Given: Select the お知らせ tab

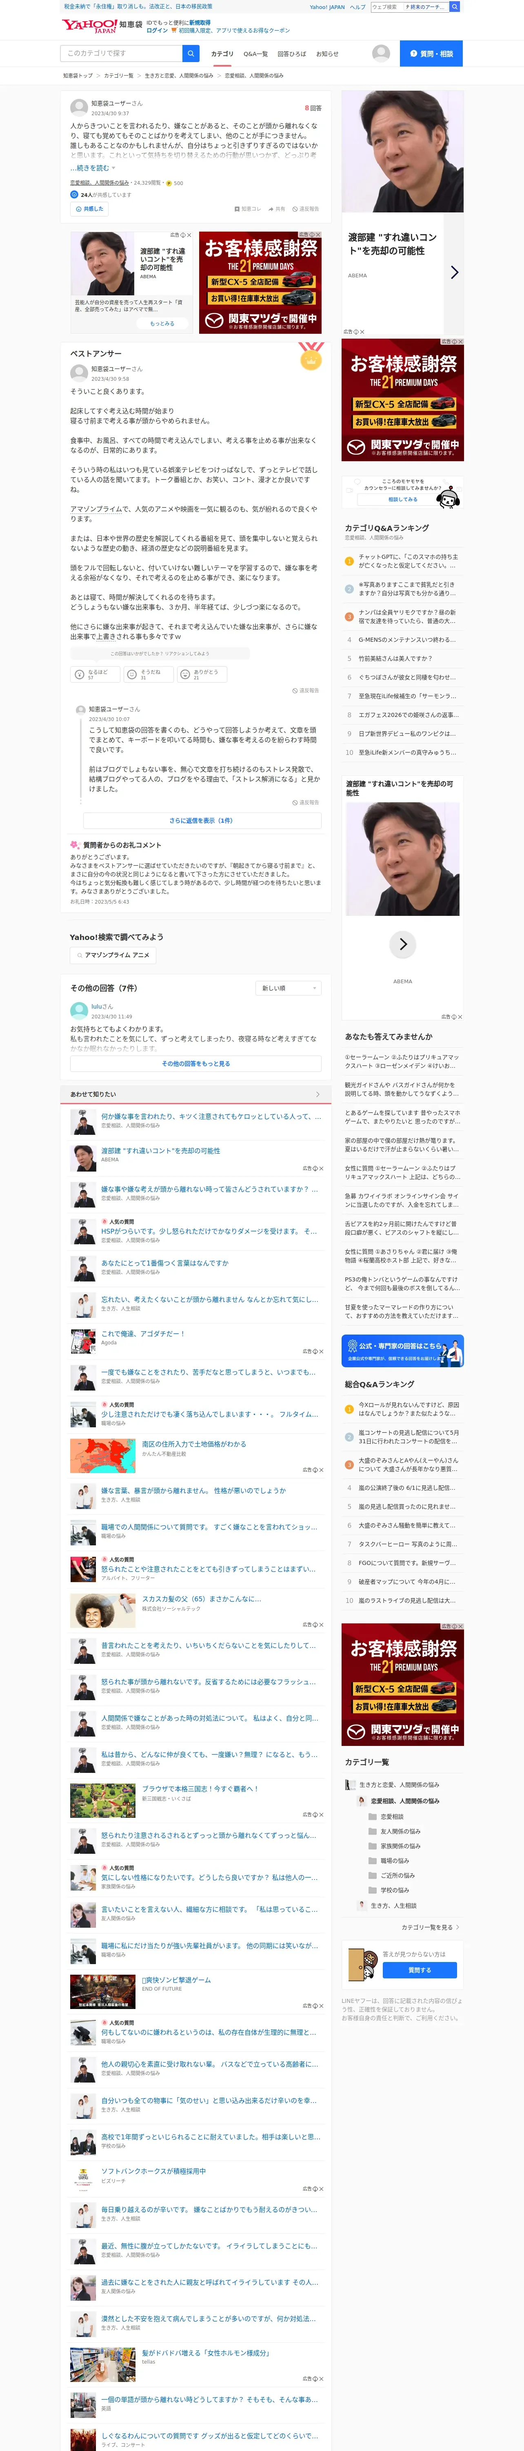Looking at the screenshot, I should click(327, 54).
